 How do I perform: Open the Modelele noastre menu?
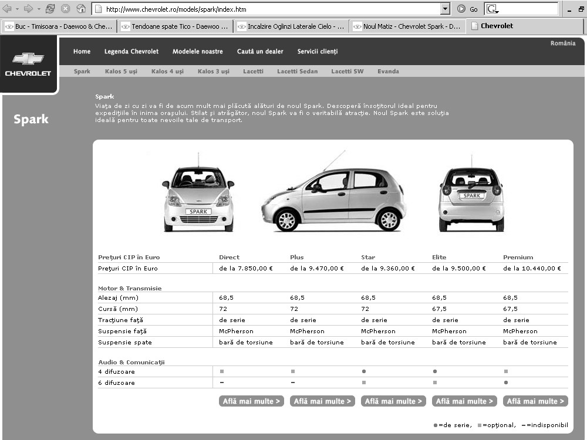pyautogui.click(x=197, y=52)
